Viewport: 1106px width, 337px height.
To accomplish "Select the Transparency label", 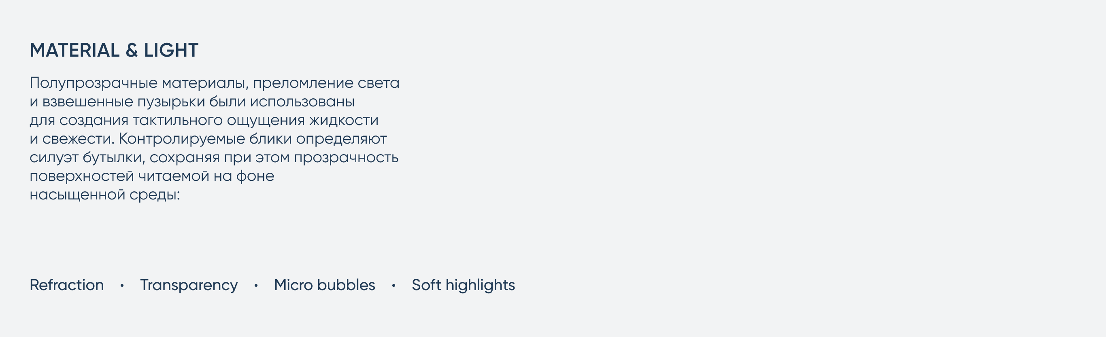I will pos(189,286).
